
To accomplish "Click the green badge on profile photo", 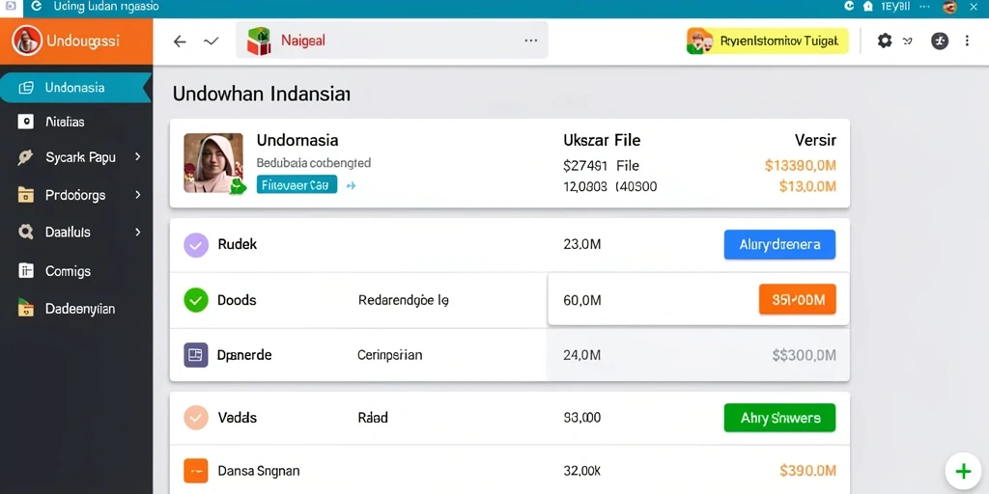I will [x=238, y=186].
